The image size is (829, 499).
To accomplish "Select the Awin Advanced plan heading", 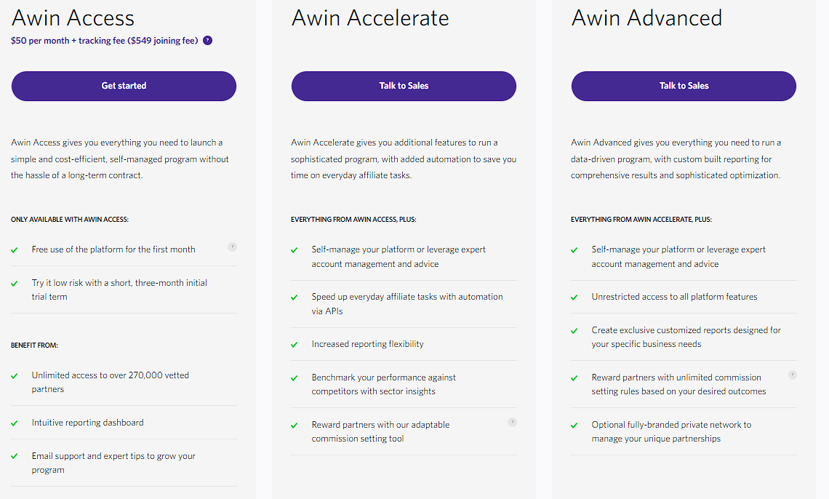I will point(646,18).
